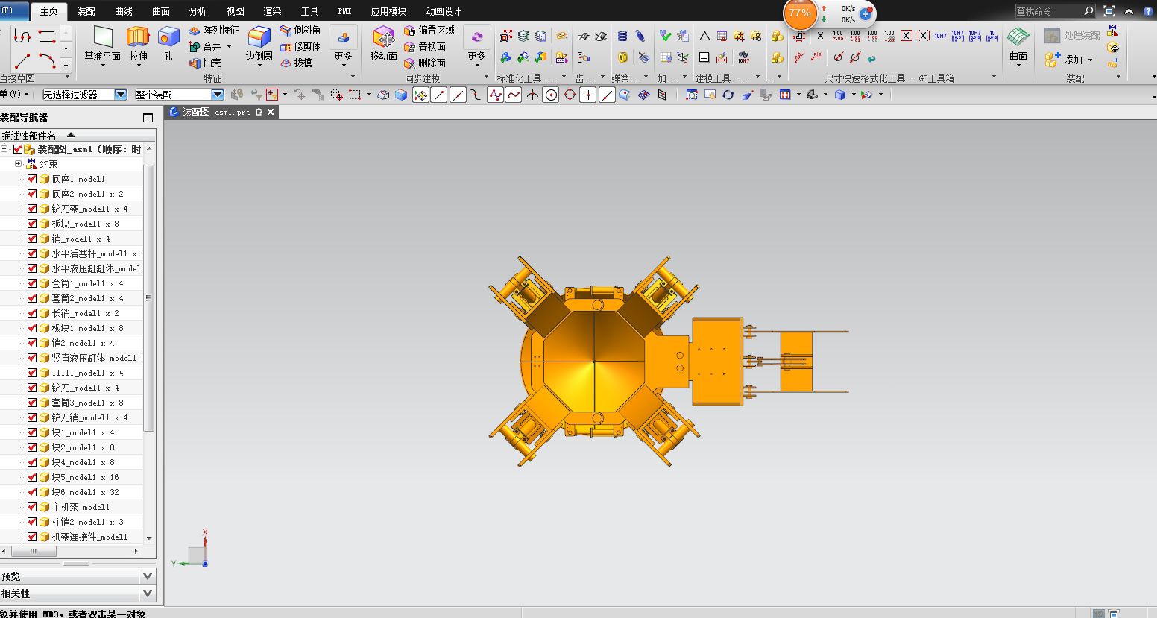Screen dimensions: 1157x618
Task: Choose the 删除面 delete face tool
Action: point(425,63)
